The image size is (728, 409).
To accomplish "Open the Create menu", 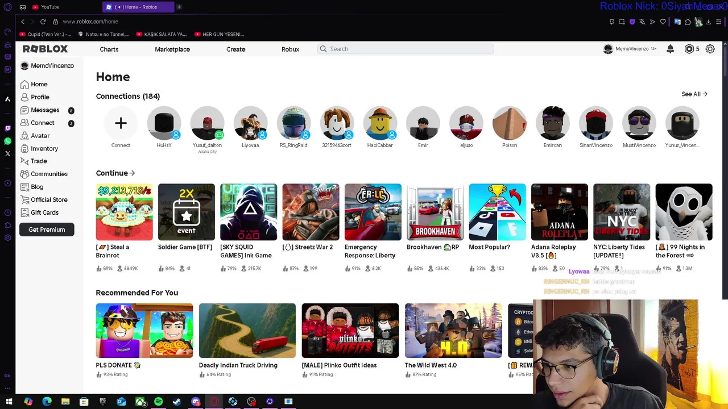I will click(235, 49).
